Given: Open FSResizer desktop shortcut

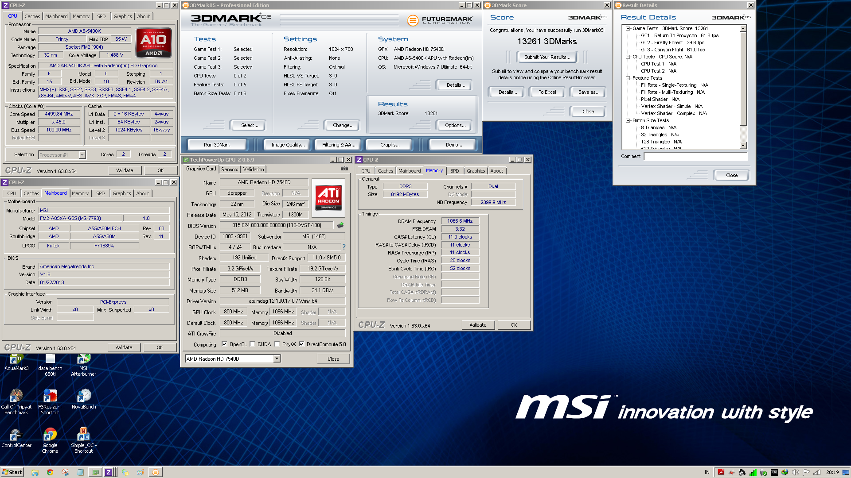Looking at the screenshot, I should (50, 402).
